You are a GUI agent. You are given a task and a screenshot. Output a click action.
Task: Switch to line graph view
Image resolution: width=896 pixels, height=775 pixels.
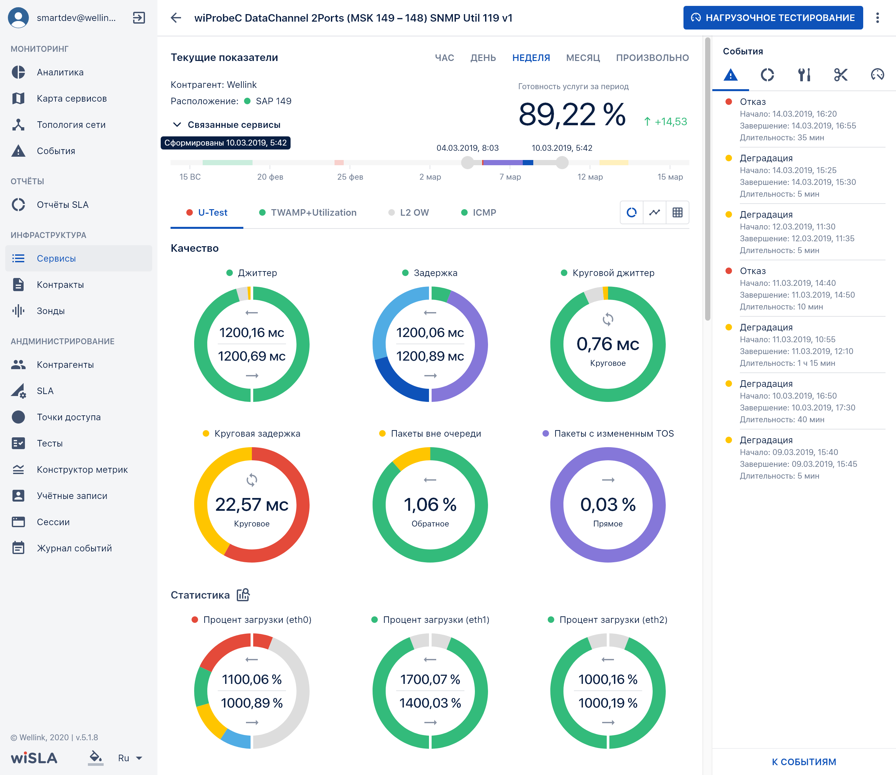655,212
